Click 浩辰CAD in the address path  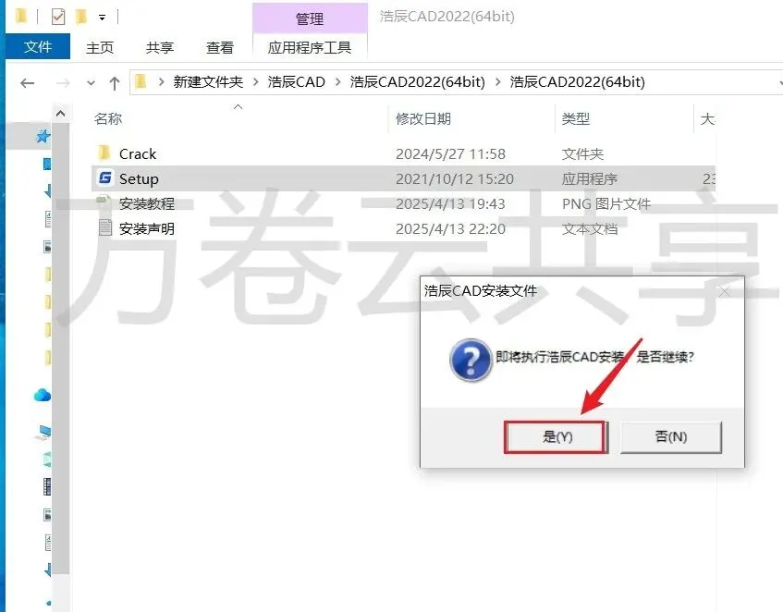coord(296,82)
